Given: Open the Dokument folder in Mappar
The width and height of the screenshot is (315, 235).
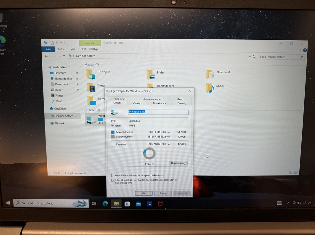Looking at the screenshot, I should tap(210, 75).
